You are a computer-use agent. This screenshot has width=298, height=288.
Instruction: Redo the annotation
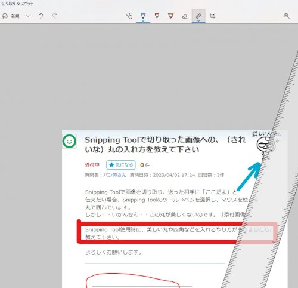click(55, 16)
